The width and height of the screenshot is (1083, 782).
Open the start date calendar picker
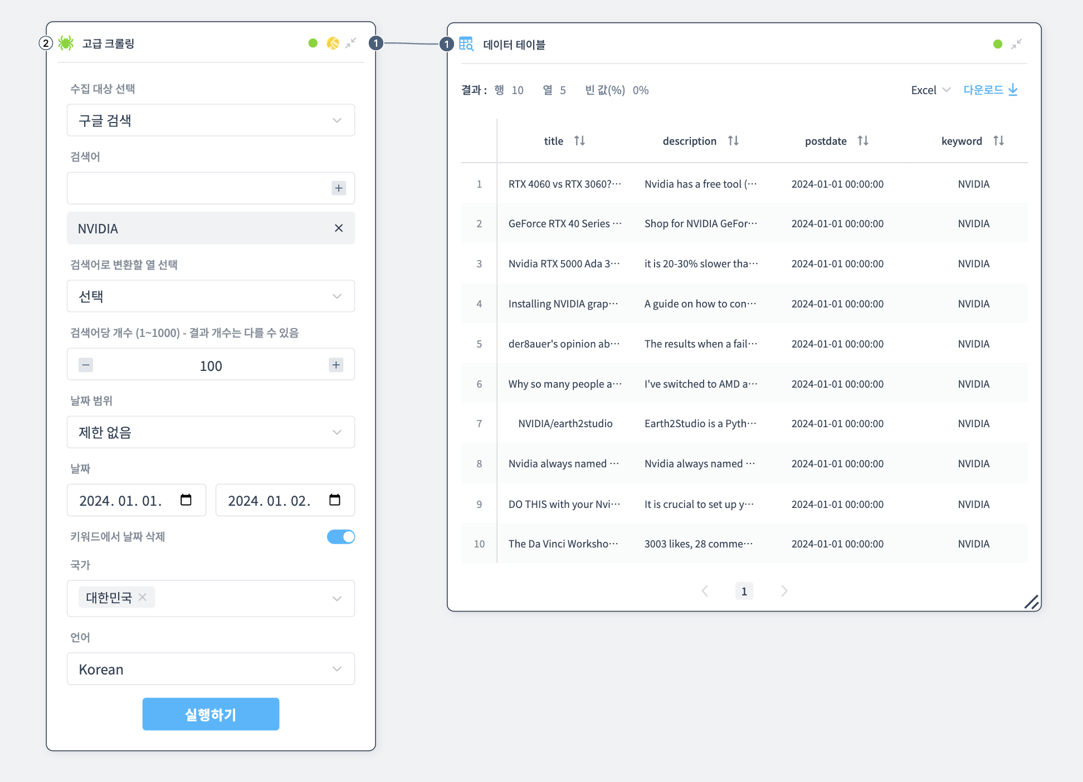[186, 500]
